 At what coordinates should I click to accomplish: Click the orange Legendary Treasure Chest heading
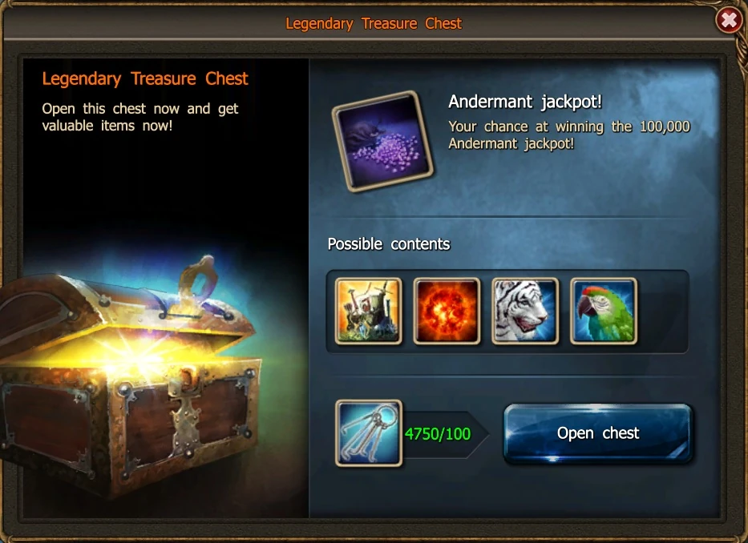pos(145,78)
